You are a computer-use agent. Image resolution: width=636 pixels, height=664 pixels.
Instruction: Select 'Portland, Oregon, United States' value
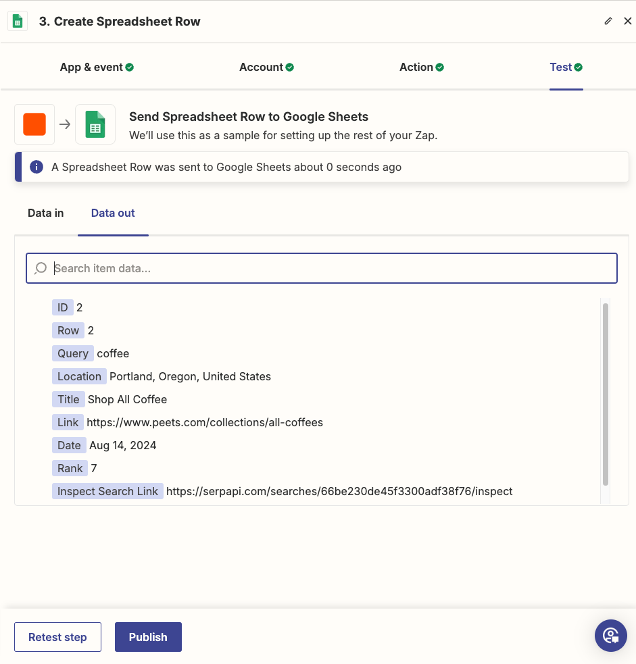point(190,376)
